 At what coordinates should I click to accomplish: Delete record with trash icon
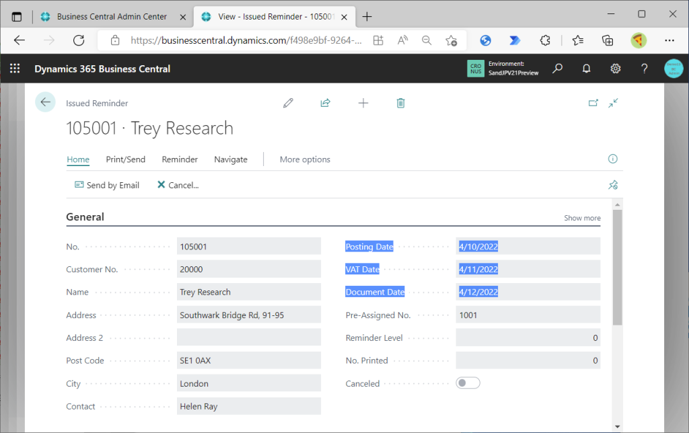401,103
